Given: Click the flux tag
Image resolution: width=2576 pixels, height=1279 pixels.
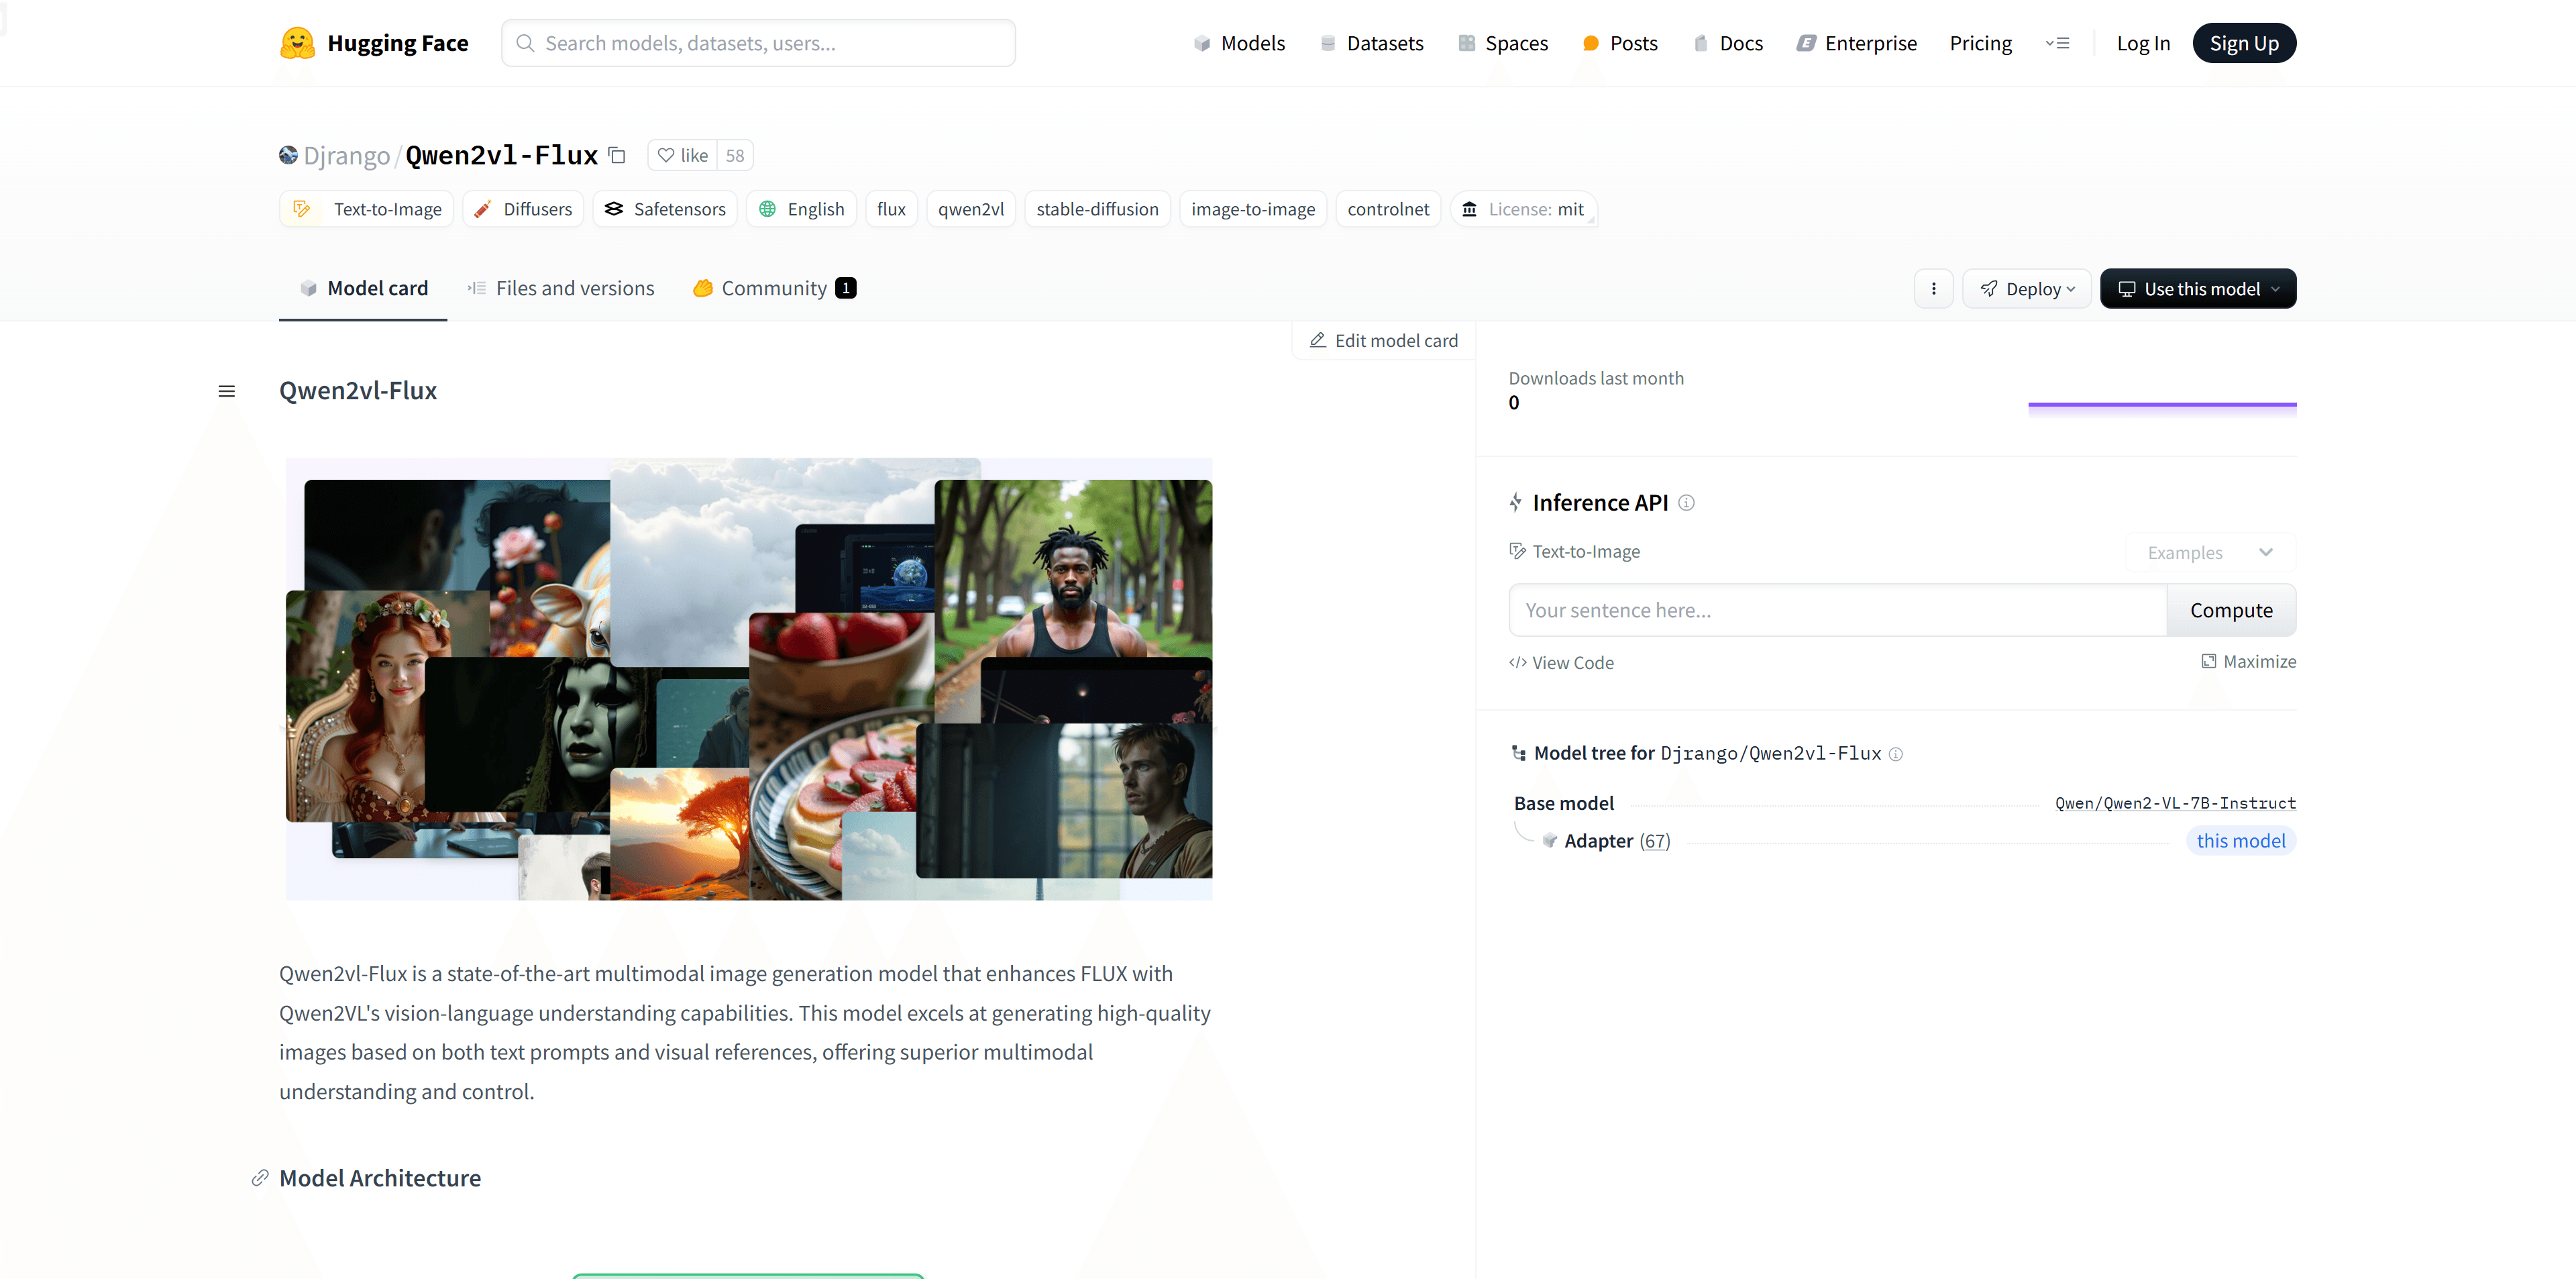Looking at the screenshot, I should pyautogui.click(x=891, y=209).
